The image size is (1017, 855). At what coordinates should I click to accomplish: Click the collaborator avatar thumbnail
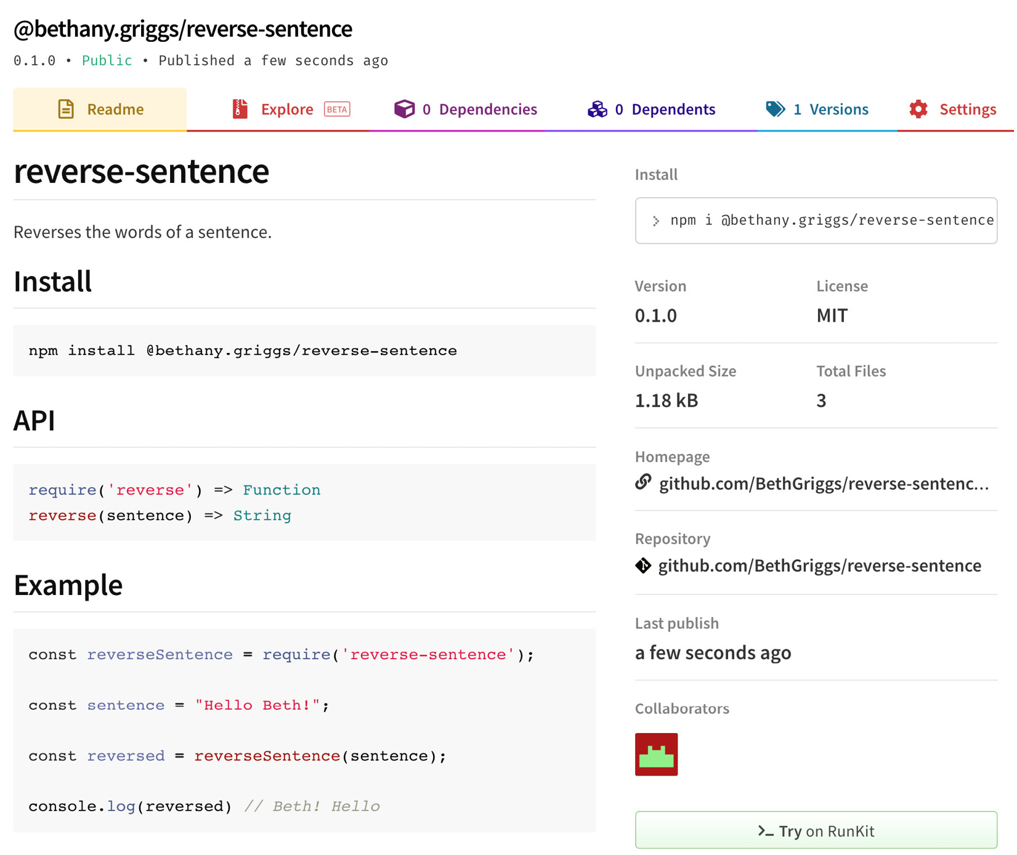point(656,755)
